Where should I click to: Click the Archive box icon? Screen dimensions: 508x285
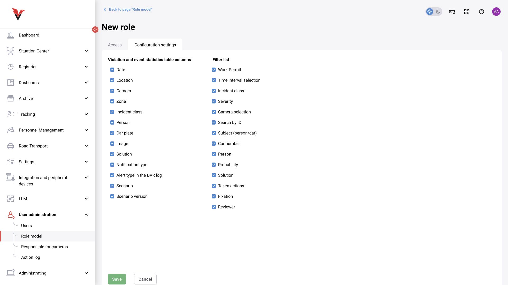tap(11, 98)
